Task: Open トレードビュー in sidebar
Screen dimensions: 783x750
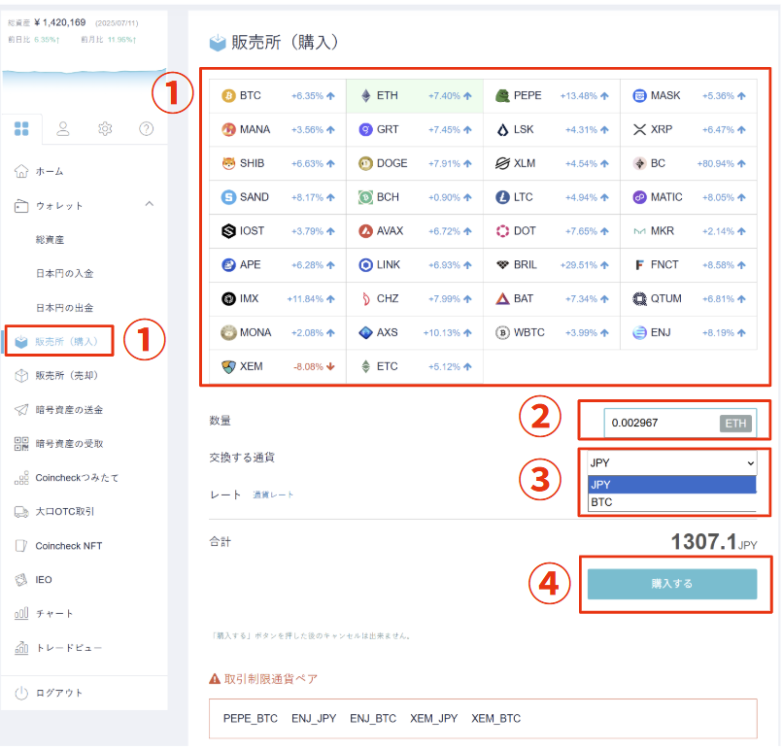Action: (x=68, y=648)
